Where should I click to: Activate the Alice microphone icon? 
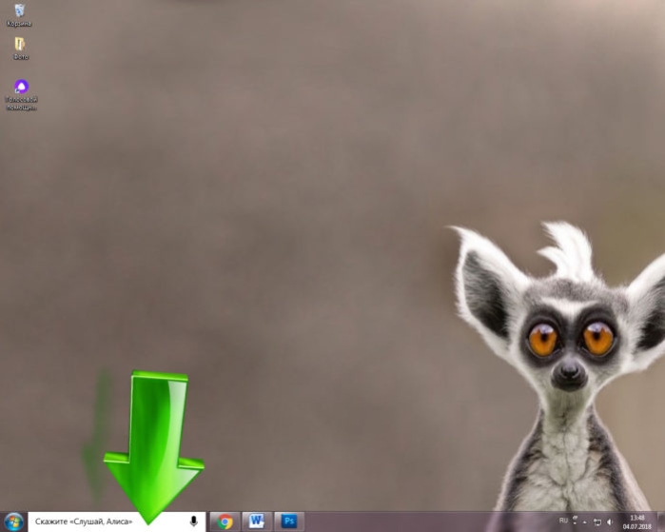tap(194, 521)
